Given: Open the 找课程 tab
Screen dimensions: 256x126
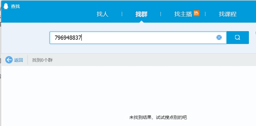Looking at the screenshot, I should point(228,14).
